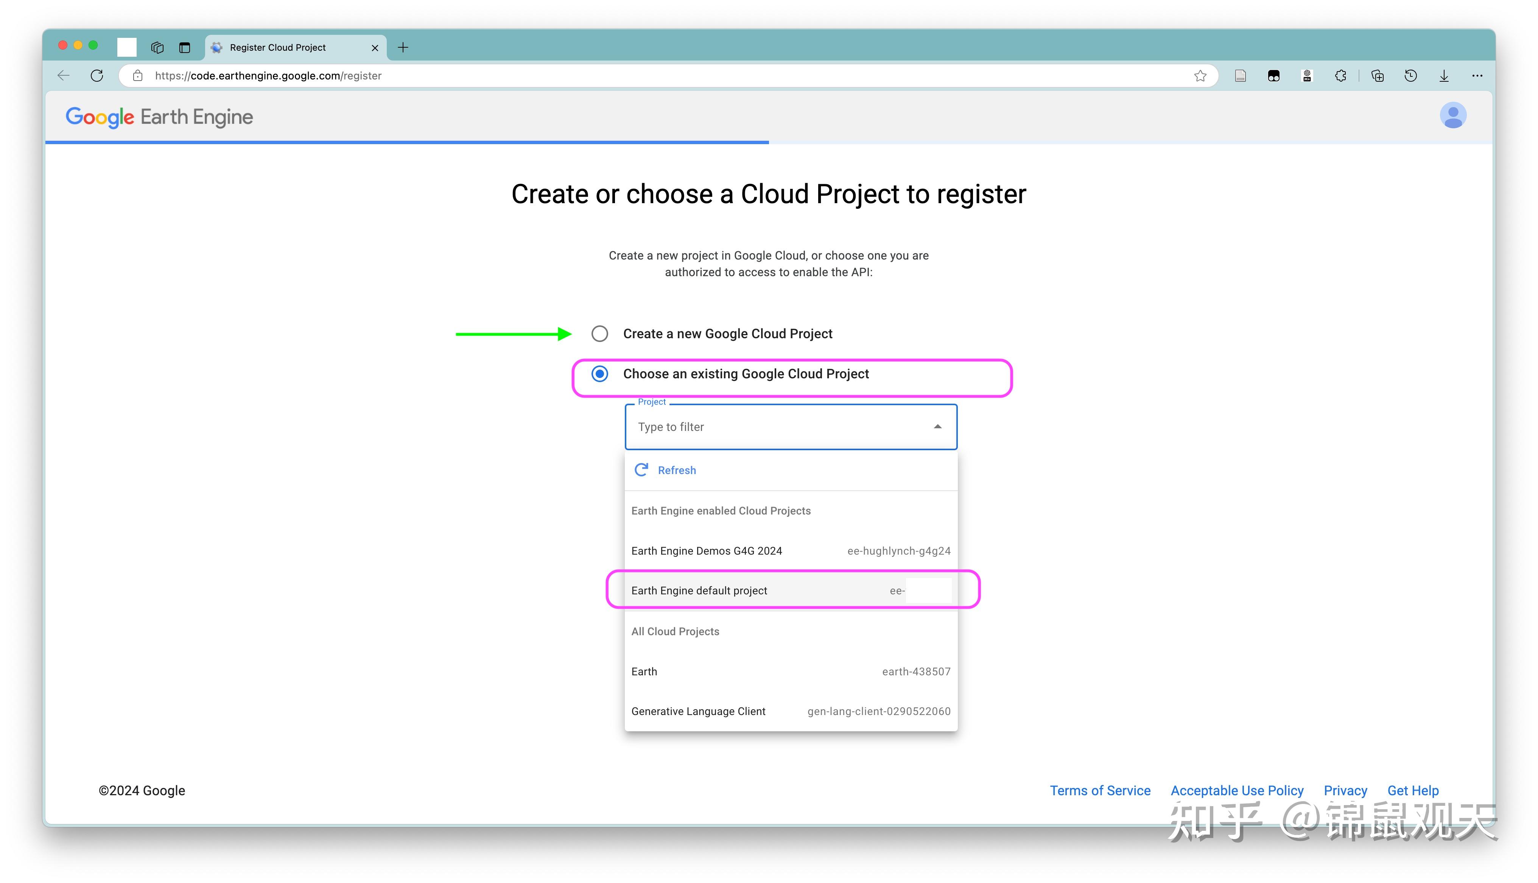
Task: Click the Refresh icon in project list
Action: click(x=641, y=470)
